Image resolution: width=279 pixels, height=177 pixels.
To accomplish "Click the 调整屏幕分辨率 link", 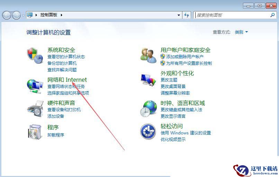I will (175, 93).
